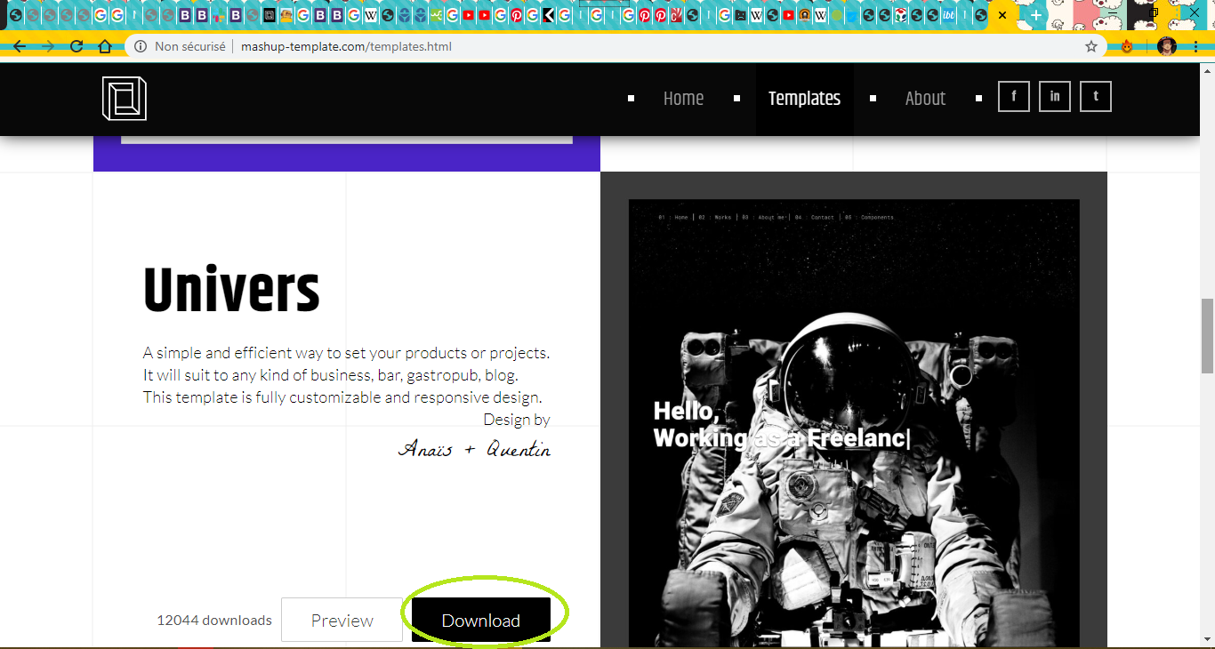Open the flame extension icon
The height and width of the screenshot is (649, 1215).
[x=1127, y=46]
